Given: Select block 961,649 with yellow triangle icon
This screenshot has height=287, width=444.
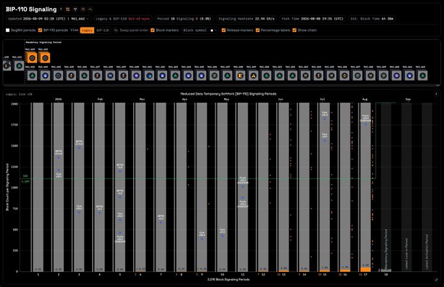Looking at the screenshot, I should click(x=253, y=76).
